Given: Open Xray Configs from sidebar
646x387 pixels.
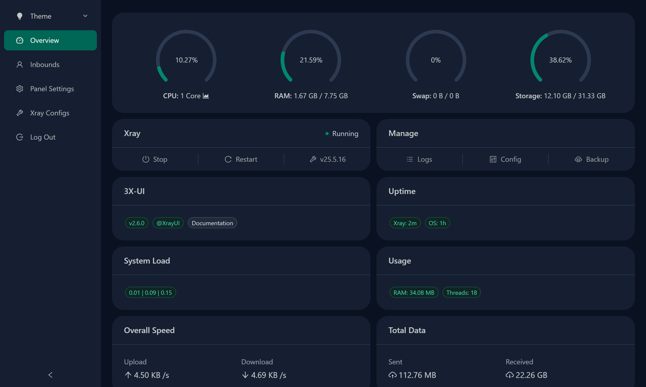Looking at the screenshot, I should pyautogui.click(x=50, y=113).
